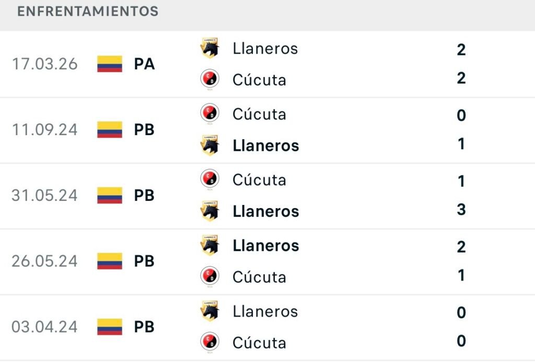Viewport: 535px width, 362px height.
Task: Click Cúcuta crest in 03.04.24 match
Action: (x=210, y=342)
